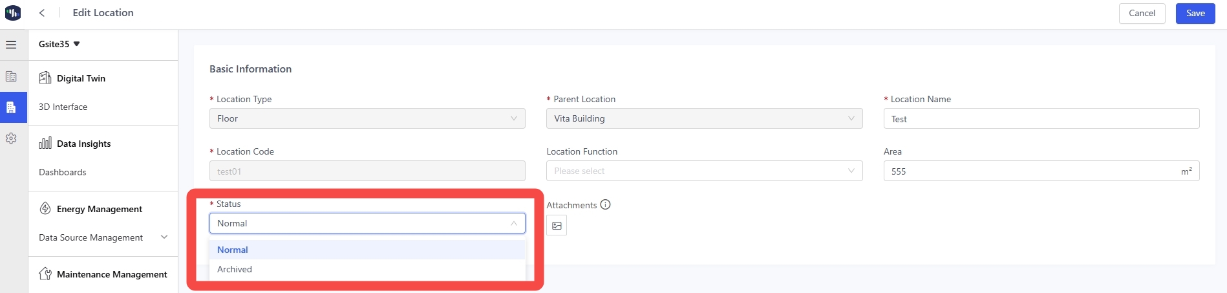This screenshot has height=293, width=1227.
Task: Choose Archived from Status options
Action: coord(235,269)
